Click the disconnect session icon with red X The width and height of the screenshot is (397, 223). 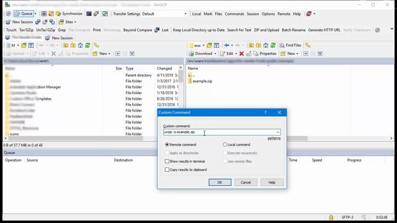pos(45,22)
